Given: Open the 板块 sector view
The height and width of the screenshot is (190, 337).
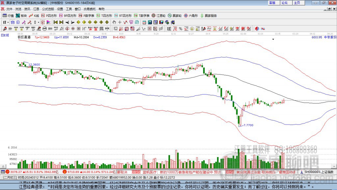Looking at the screenshot, I should click(21, 16).
